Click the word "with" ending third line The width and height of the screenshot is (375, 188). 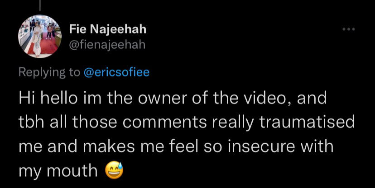(x=317, y=146)
